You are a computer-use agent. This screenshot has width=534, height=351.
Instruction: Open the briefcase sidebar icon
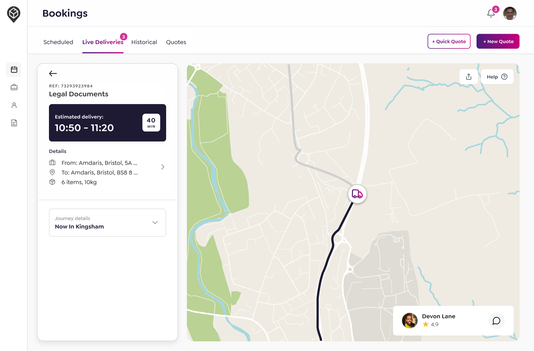[14, 87]
